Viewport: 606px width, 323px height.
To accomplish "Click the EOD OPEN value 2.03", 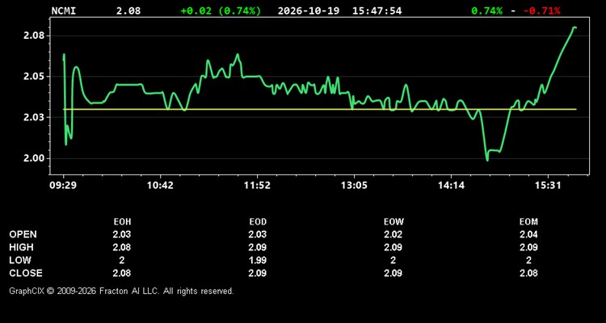I will pyautogui.click(x=258, y=234).
